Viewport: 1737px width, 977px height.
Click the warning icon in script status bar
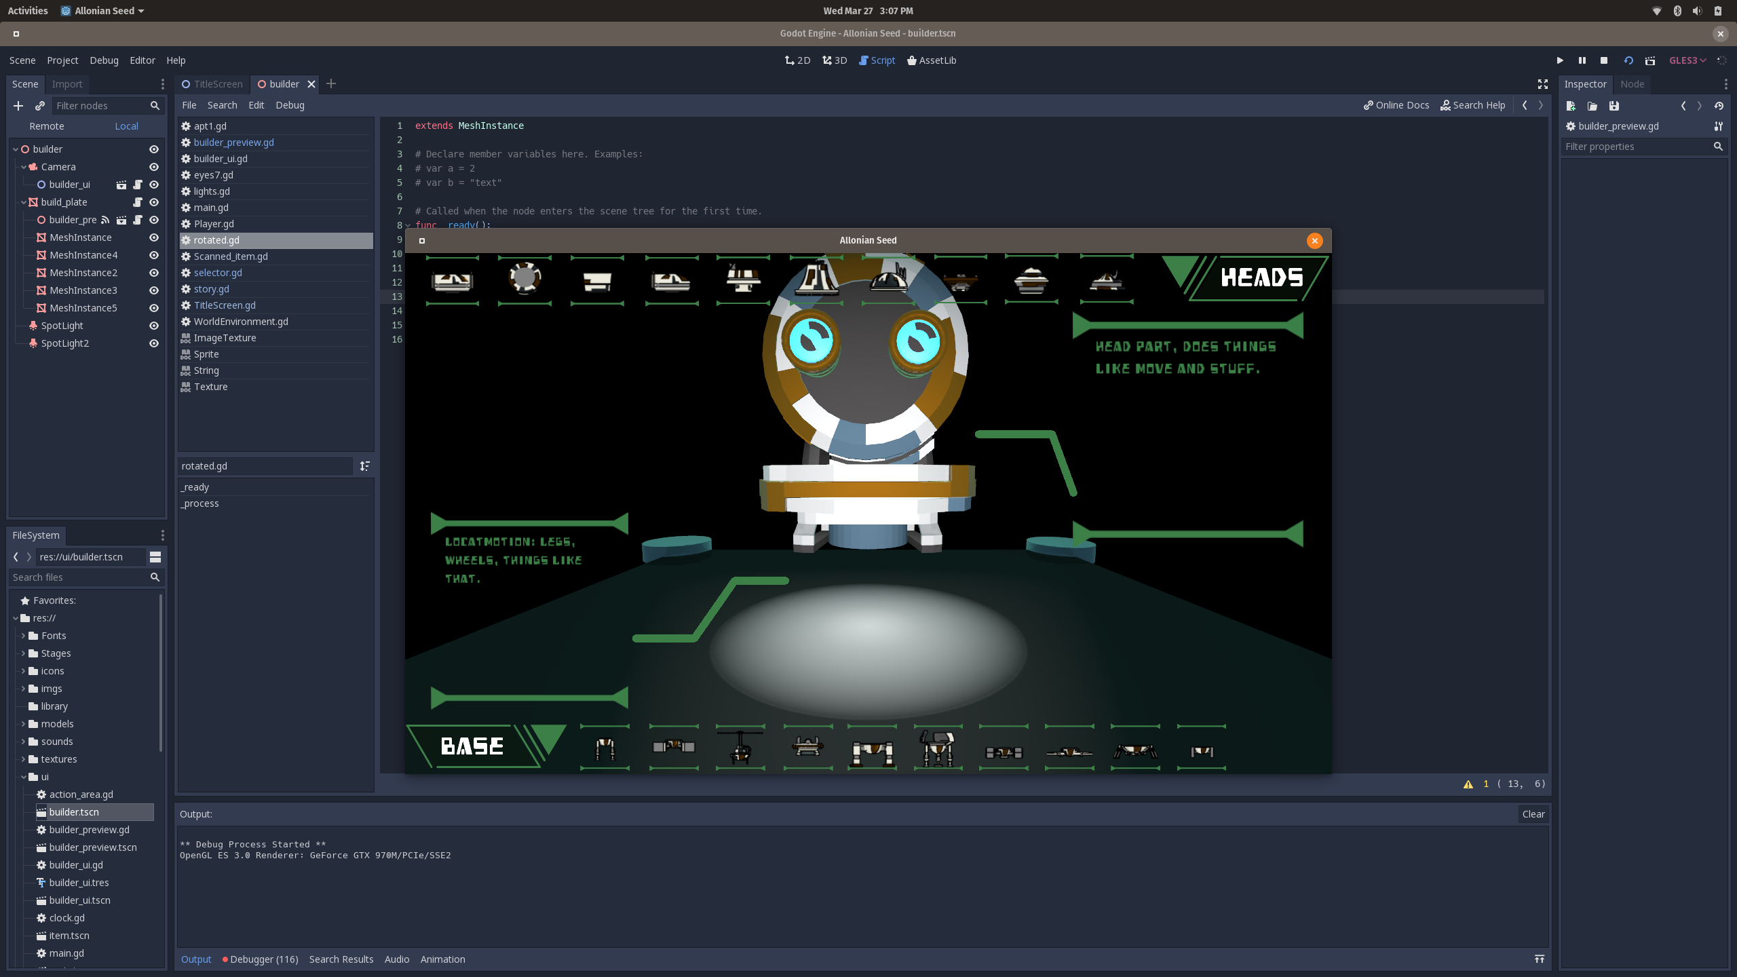tap(1468, 784)
